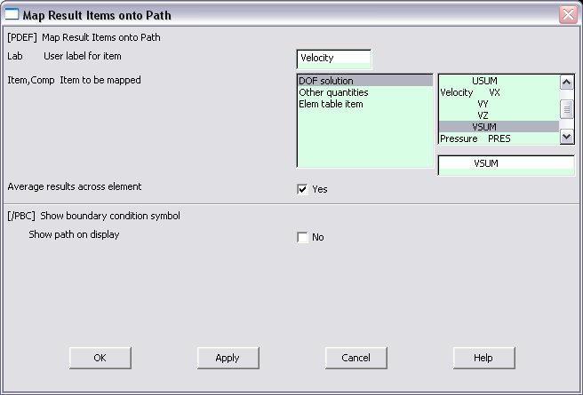Image resolution: width=583 pixels, height=395 pixels.
Task: Choose Elem table item entry
Action: [x=365, y=104]
